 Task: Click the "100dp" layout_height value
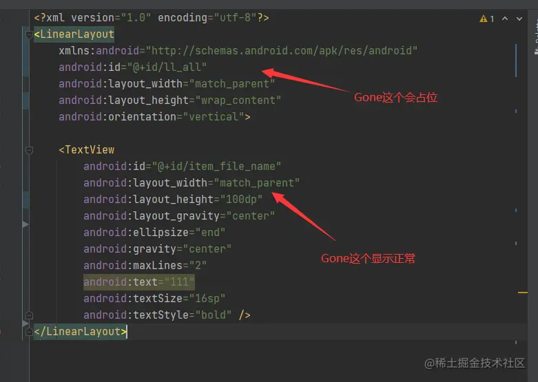(x=241, y=199)
